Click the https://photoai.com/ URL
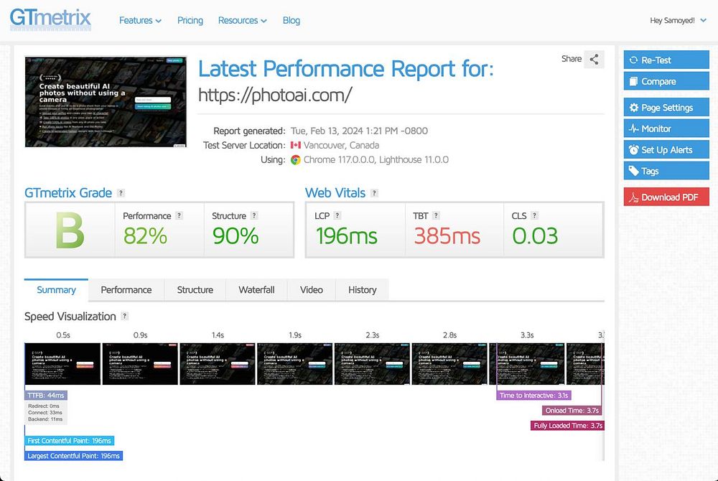718x481 pixels. 275,95
